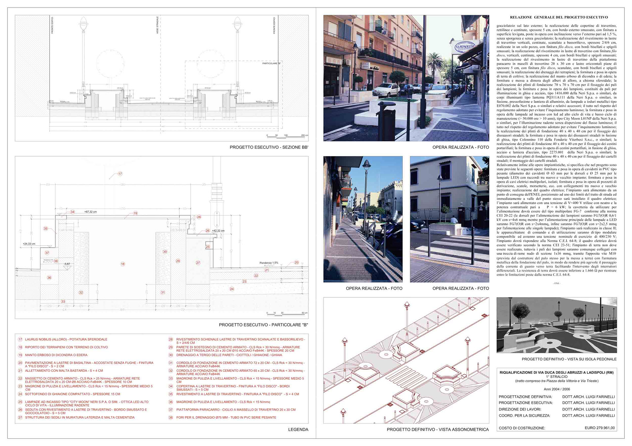Select legend entry 'ALLETTAMENTO CON MALTA BASTARDA - S = 4 CM'
The height and width of the screenshot is (446, 632).
point(64,371)
